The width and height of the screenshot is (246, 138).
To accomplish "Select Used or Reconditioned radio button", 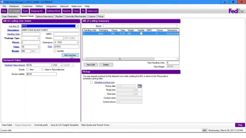I will coord(42,70).
